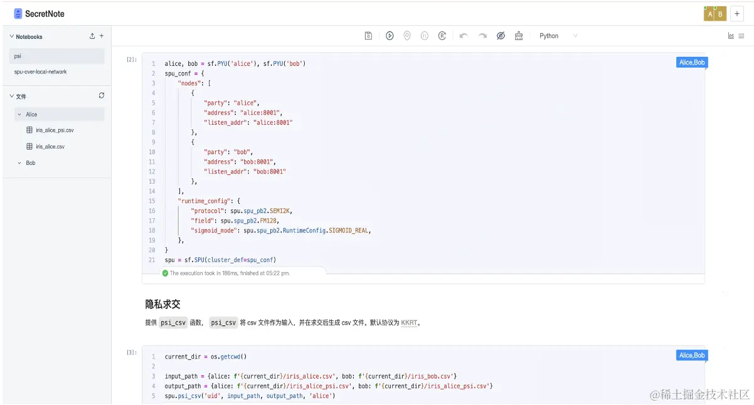The width and height of the screenshot is (754, 405).
Task: Select iris_alice_psi.csv file
Action: click(55, 130)
